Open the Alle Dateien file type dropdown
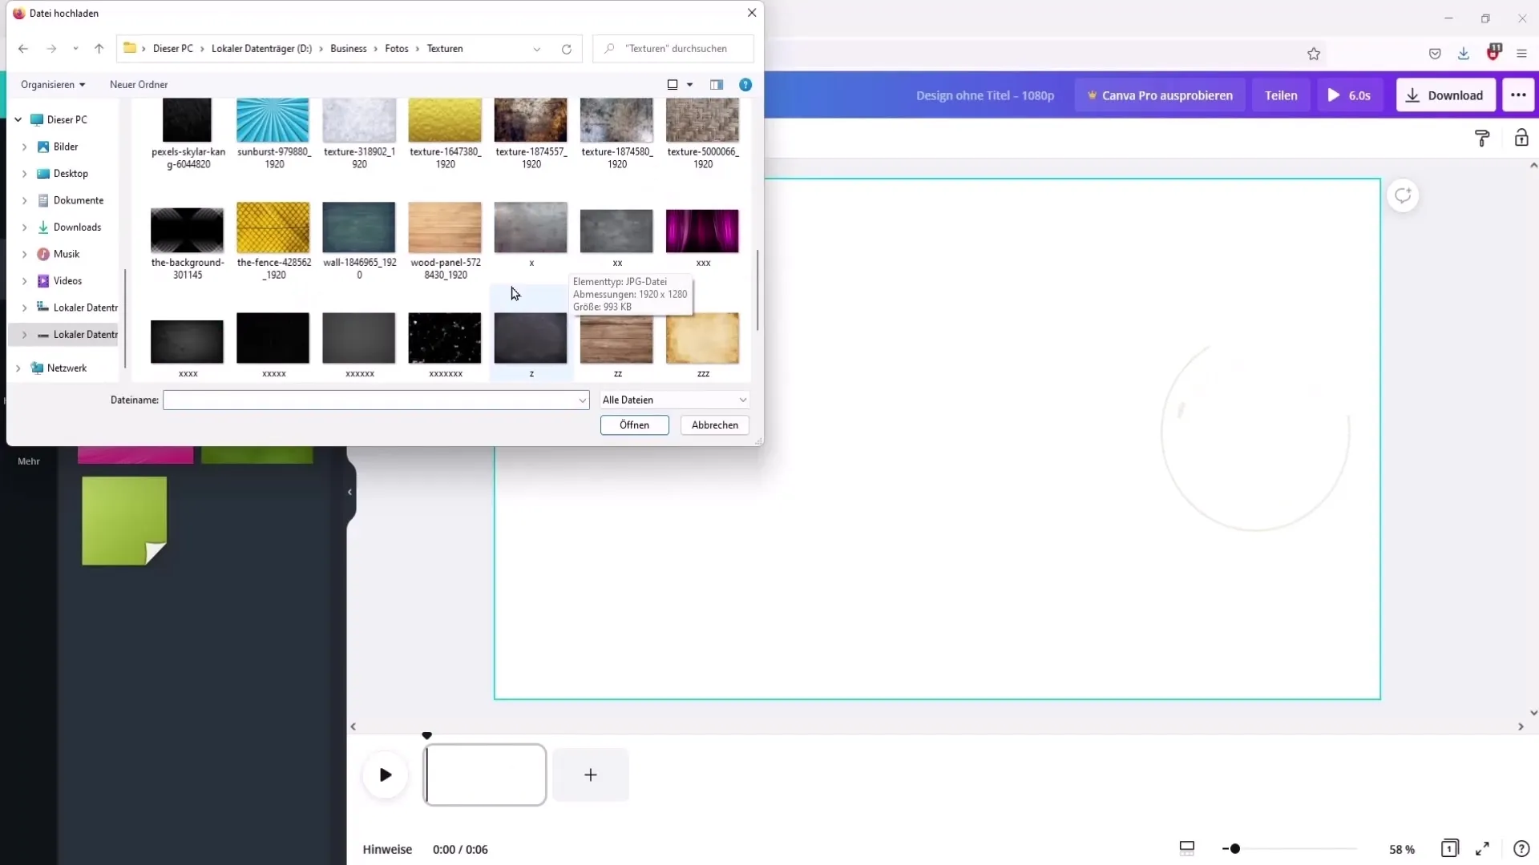Image resolution: width=1539 pixels, height=865 pixels. click(x=674, y=400)
